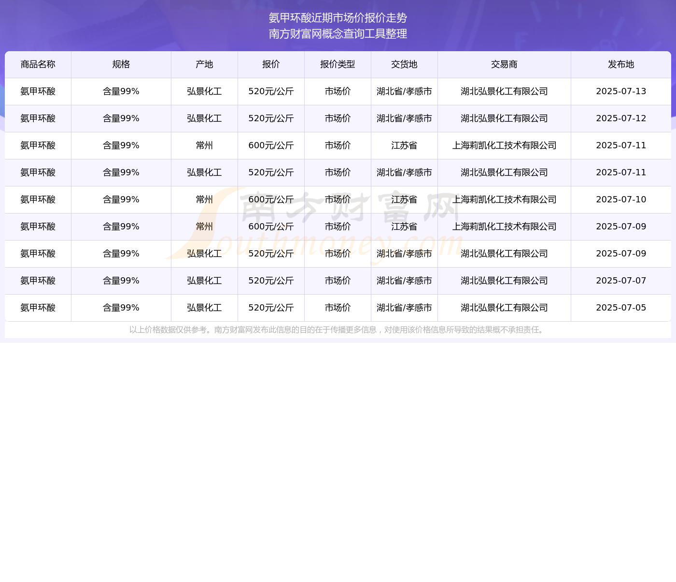The image size is (676, 582).
Task: Select the 报价 column header
Action: 271,65
